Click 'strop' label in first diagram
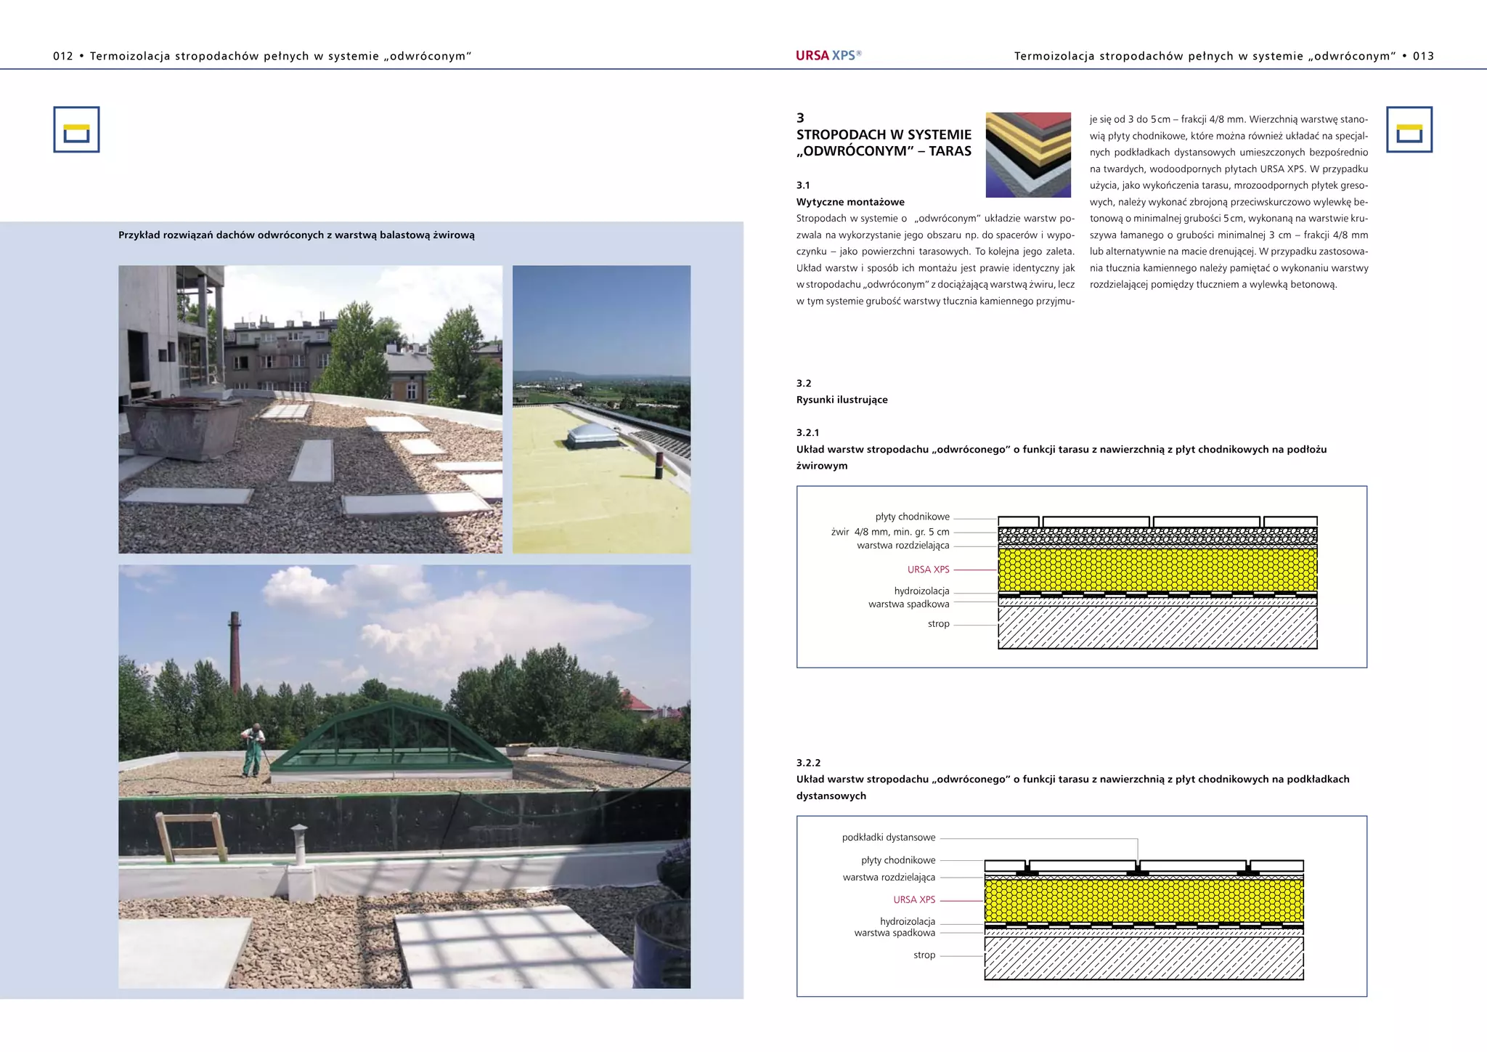1487x1052 pixels. 938,624
